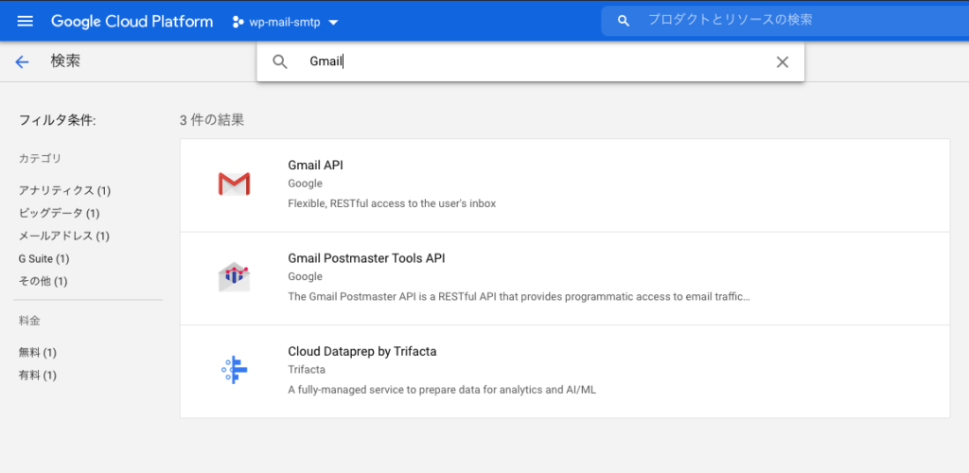Click the project icon beside wp-mail-smtp
This screenshot has height=473, width=969.
click(238, 22)
